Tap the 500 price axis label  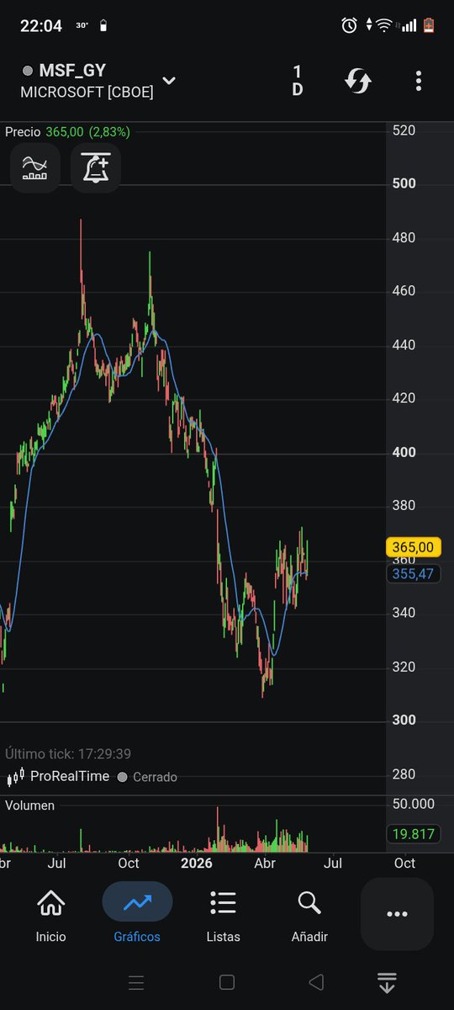tap(404, 183)
